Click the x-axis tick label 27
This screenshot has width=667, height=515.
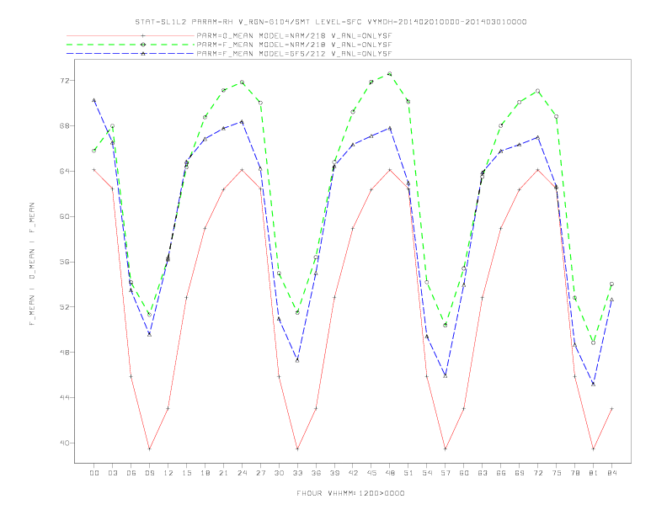[x=260, y=473]
